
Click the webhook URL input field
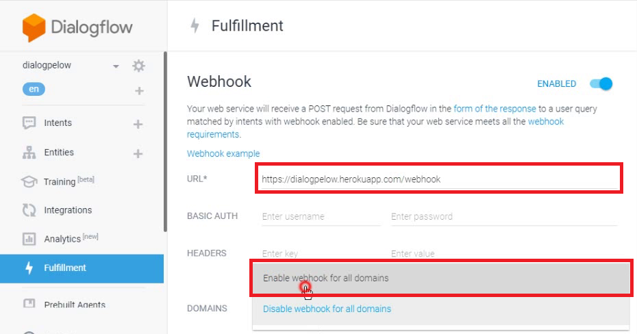(438, 179)
